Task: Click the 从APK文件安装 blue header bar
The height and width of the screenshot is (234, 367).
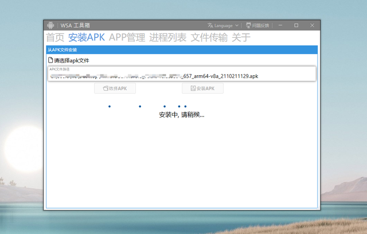Action: pyautogui.click(x=181, y=50)
